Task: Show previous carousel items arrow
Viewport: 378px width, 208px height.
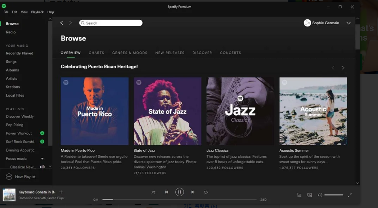Action: [333, 68]
